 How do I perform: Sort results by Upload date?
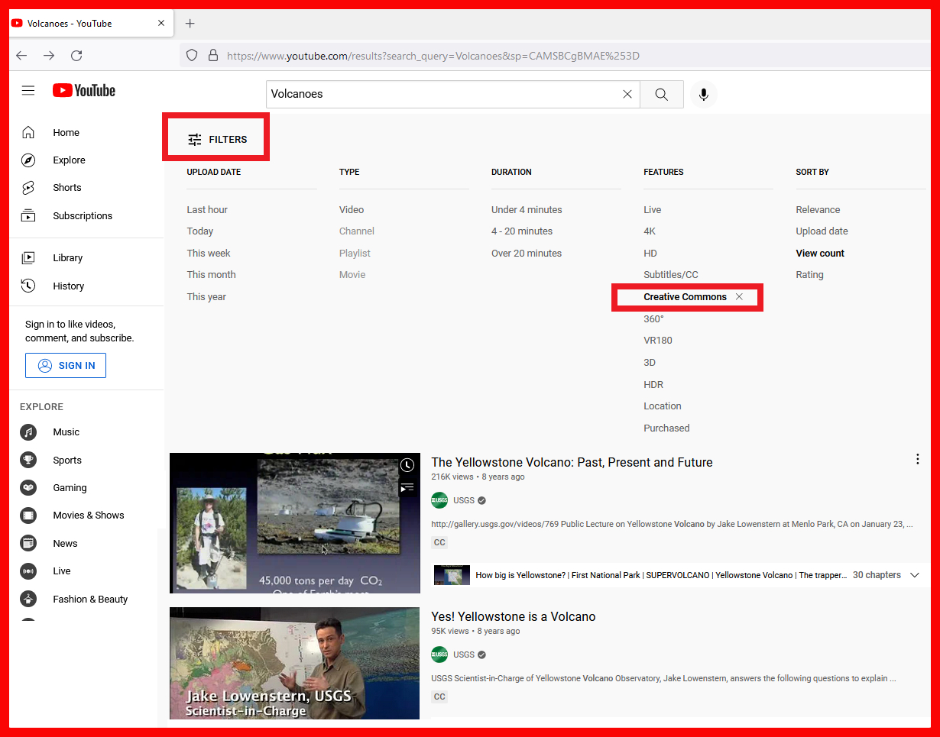tap(822, 231)
